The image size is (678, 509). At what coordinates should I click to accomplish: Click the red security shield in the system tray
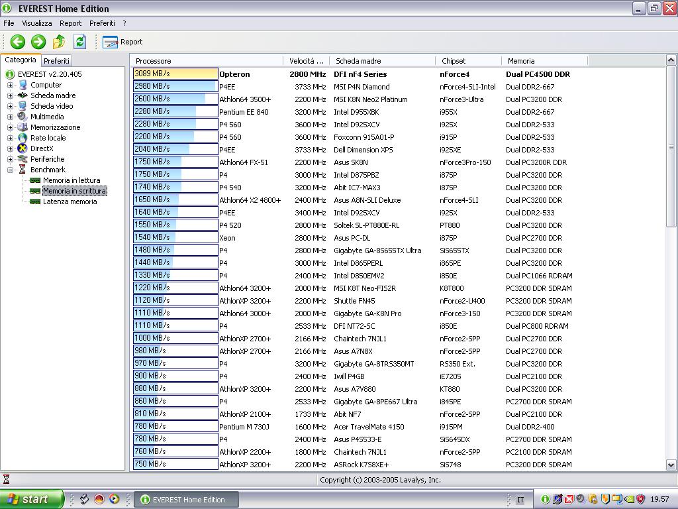tap(641, 499)
